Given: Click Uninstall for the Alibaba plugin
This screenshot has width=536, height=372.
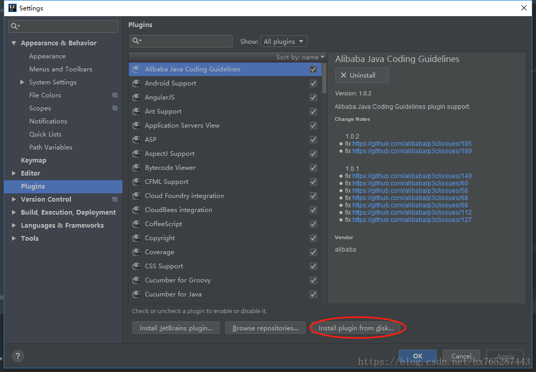Looking at the screenshot, I should point(362,75).
